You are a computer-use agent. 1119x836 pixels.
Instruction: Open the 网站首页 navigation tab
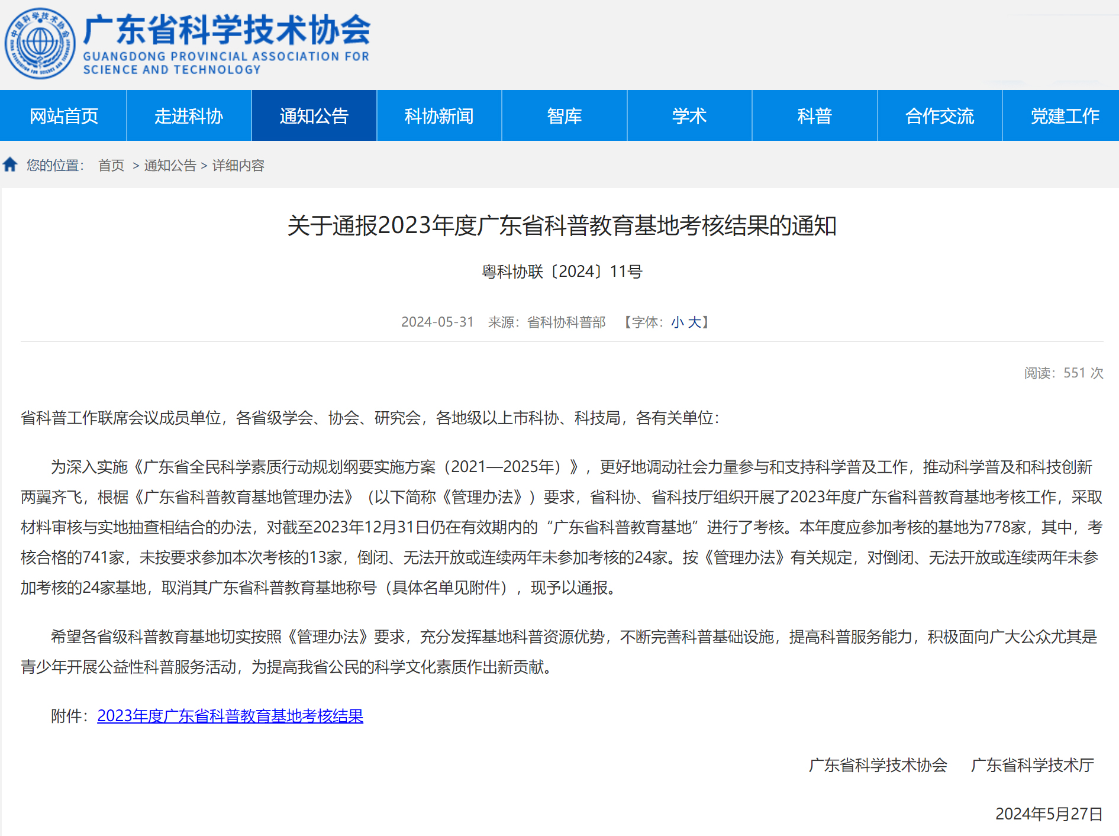(63, 116)
